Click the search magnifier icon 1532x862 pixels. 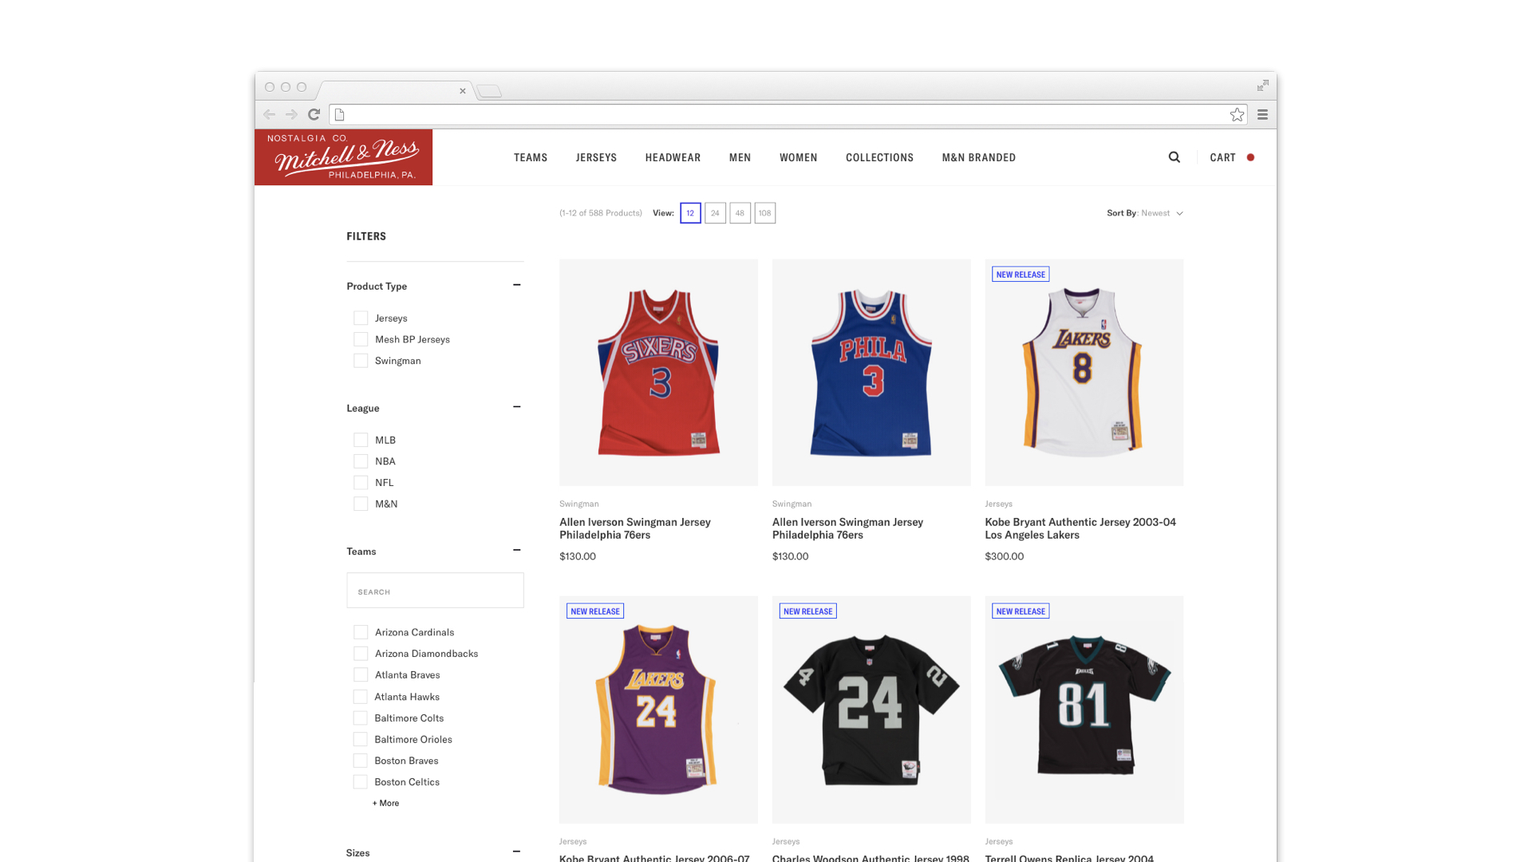(1174, 157)
